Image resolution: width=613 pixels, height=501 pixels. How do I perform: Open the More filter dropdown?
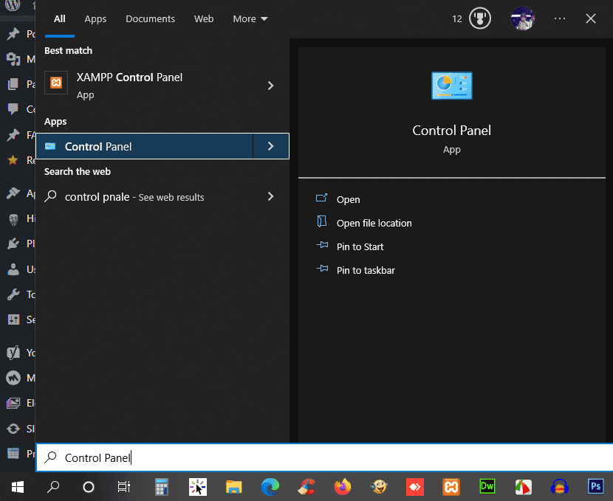250,18
